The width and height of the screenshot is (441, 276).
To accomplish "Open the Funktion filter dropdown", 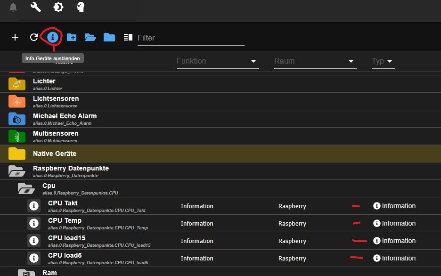I will (218, 61).
